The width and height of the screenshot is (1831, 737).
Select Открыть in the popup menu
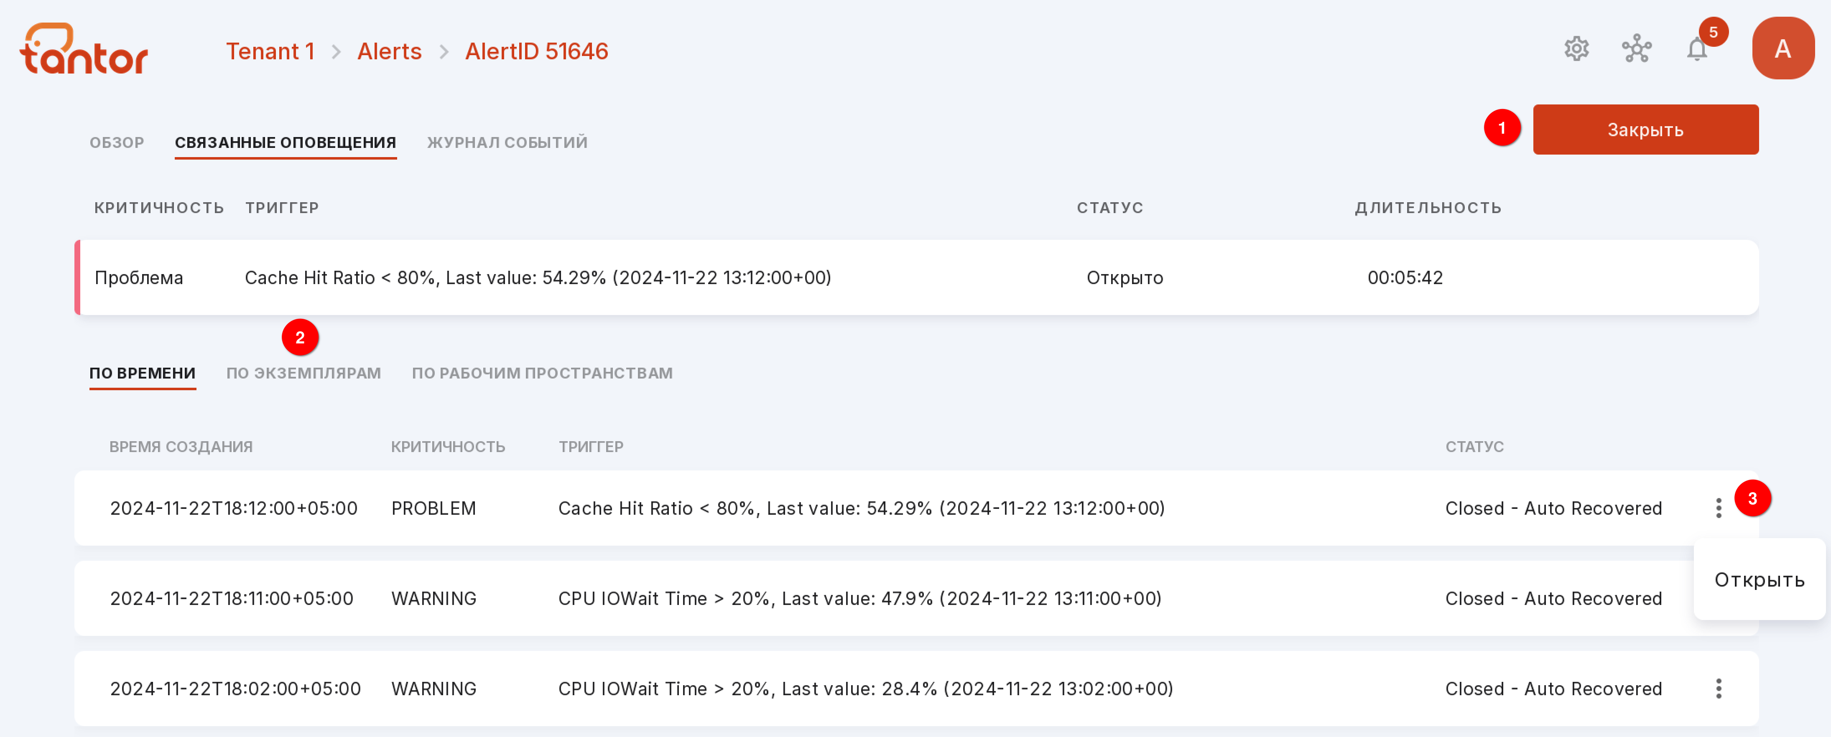1759,580
